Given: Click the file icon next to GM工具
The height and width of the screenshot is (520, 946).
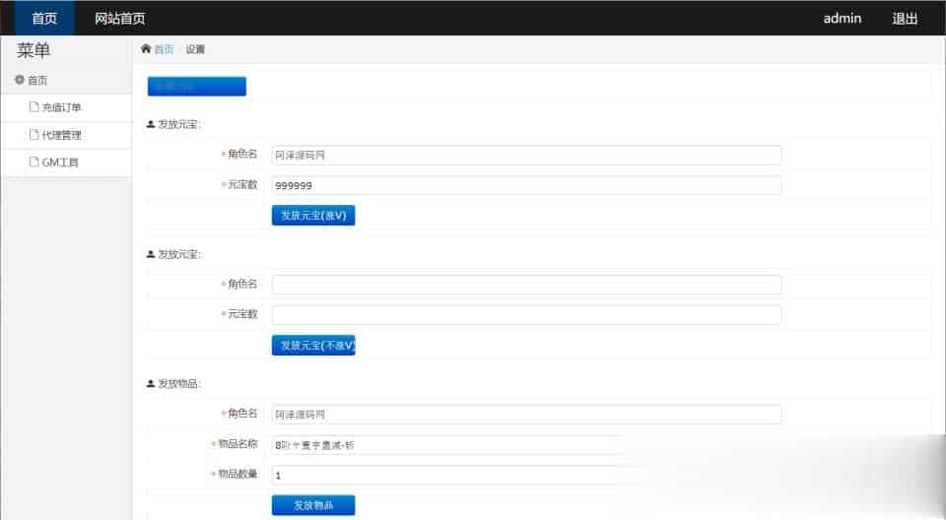Looking at the screenshot, I should (34, 162).
